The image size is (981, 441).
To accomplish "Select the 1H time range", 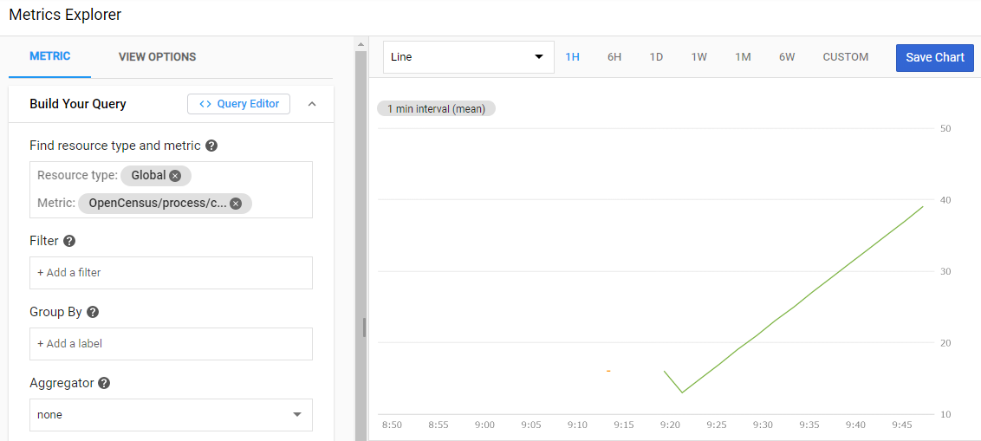I will point(573,57).
